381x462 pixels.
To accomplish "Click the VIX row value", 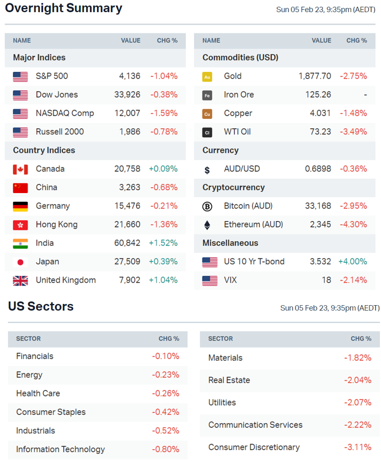I will point(326,280).
